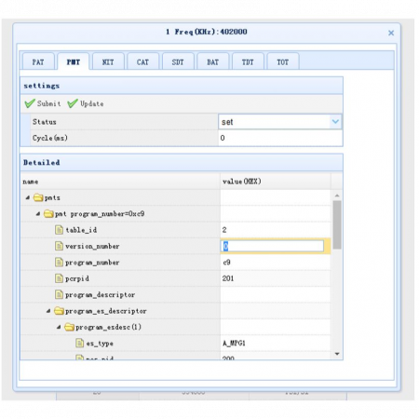Image resolution: width=419 pixels, height=419 pixels.
Task: Go to the BAT tab
Action: coord(213,61)
